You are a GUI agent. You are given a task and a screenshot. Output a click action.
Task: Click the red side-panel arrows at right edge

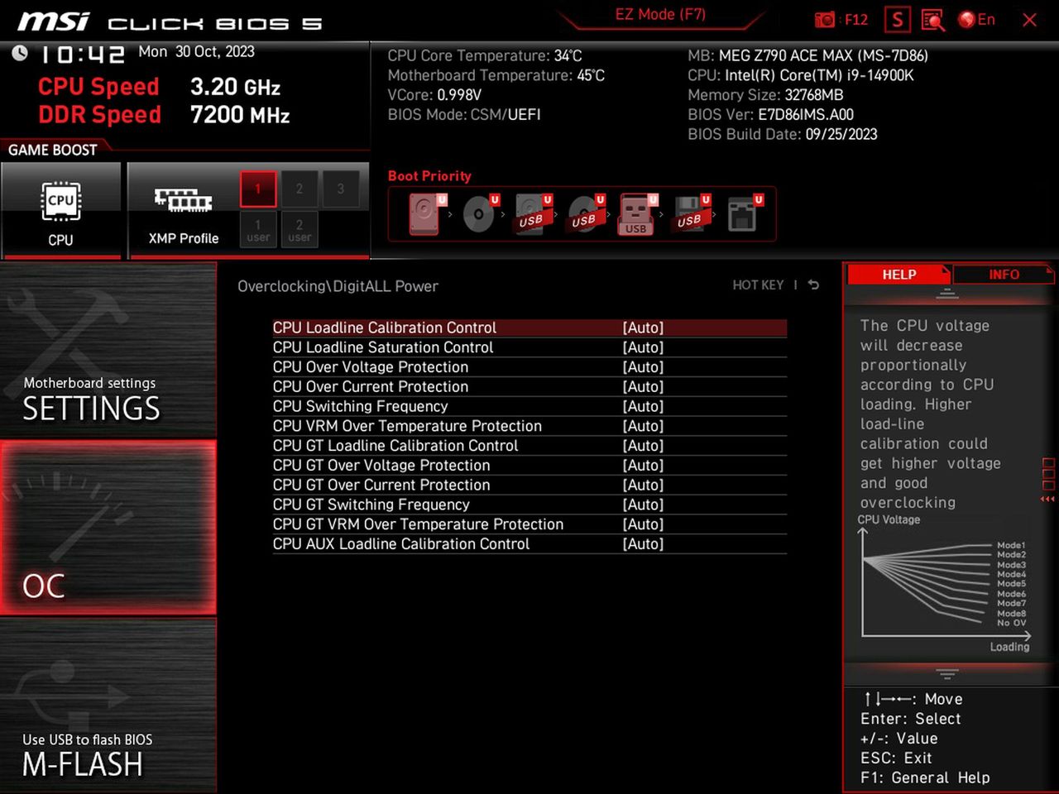(1048, 499)
